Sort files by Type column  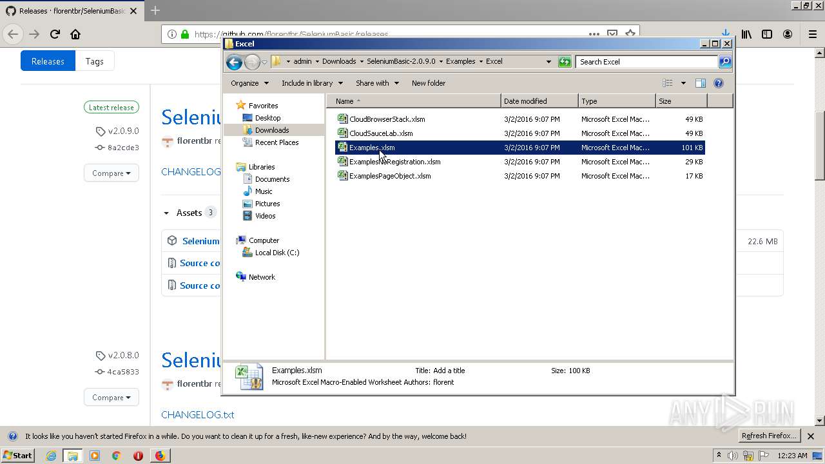click(617, 101)
